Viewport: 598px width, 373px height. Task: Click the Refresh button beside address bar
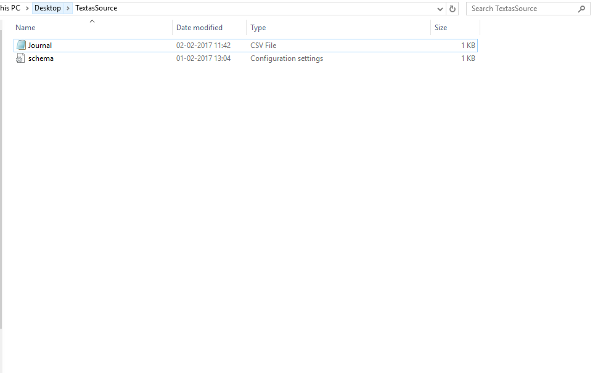[453, 9]
